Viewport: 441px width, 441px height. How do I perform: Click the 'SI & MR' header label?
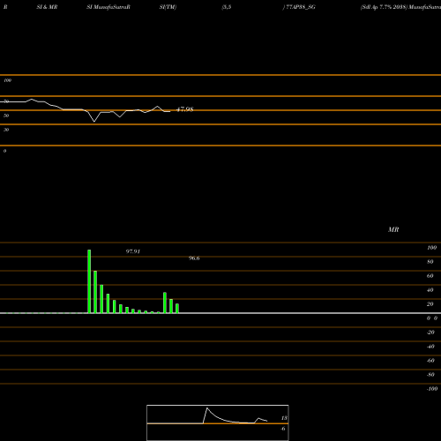click(x=47, y=7)
